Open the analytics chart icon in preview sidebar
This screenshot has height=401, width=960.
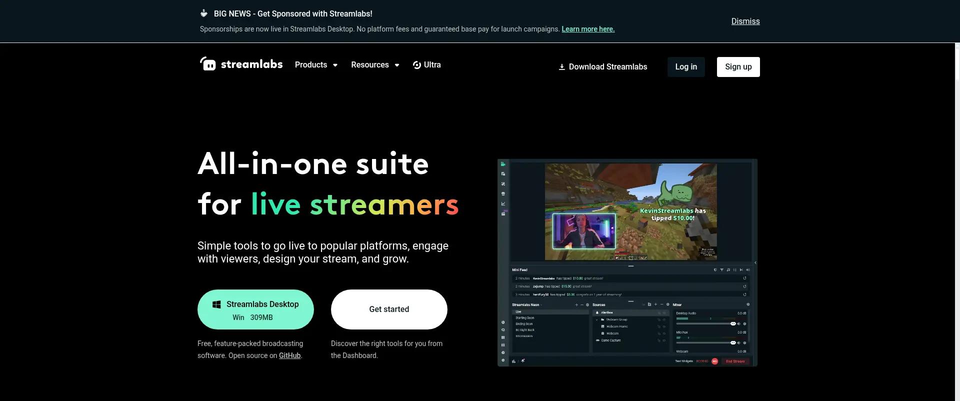[503, 203]
